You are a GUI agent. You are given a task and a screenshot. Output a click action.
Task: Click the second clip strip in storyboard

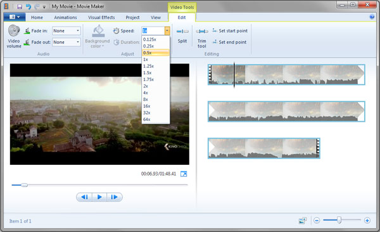(x=286, y=112)
